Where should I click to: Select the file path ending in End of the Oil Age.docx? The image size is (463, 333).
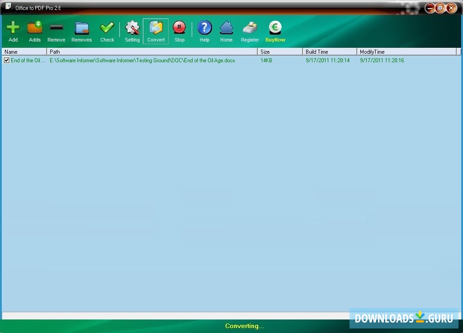tap(142, 60)
